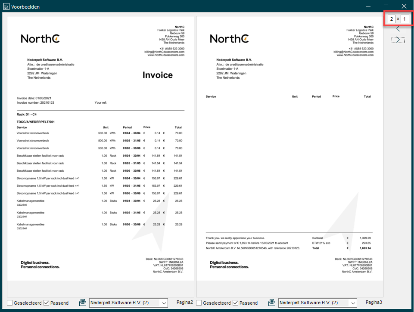Click the Voorbeelden window title icon
This screenshot has width=414, height=312.
click(6, 6)
